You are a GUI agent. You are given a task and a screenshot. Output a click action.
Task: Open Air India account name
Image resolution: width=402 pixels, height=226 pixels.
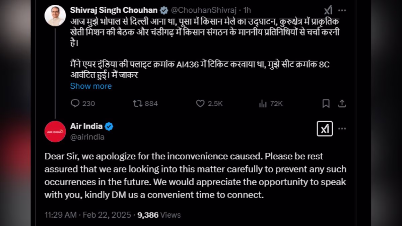point(86,126)
